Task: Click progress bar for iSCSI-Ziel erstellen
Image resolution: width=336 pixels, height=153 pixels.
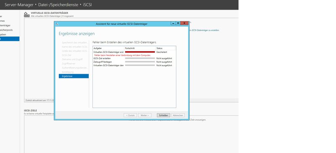Action: (140, 58)
